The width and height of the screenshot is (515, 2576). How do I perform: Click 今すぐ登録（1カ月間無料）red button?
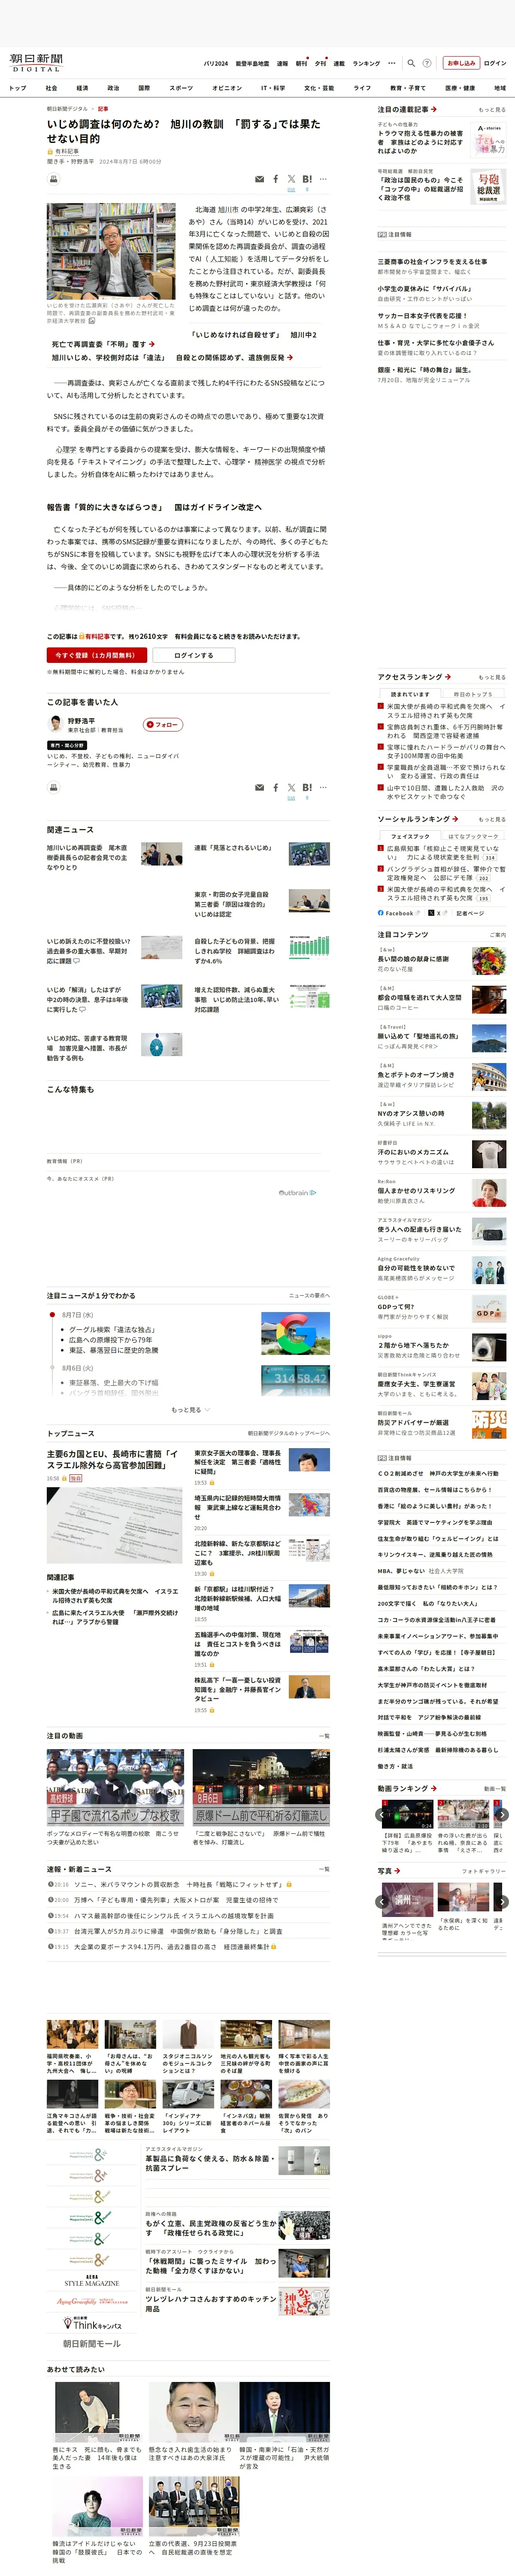click(97, 655)
